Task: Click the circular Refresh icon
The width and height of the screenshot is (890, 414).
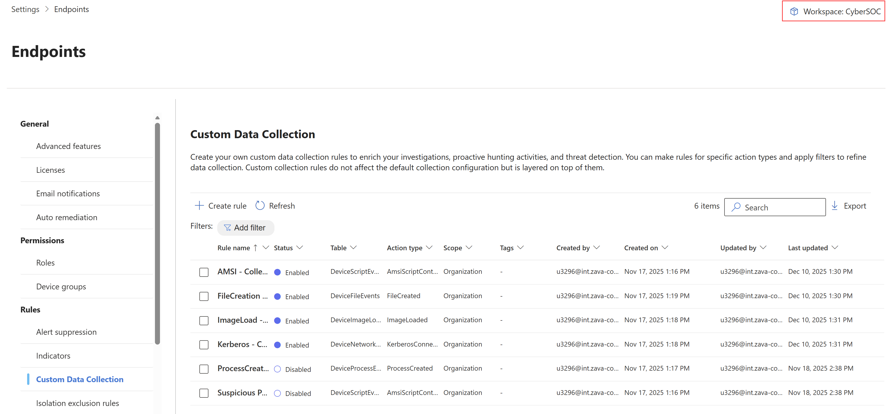Action: coord(260,206)
